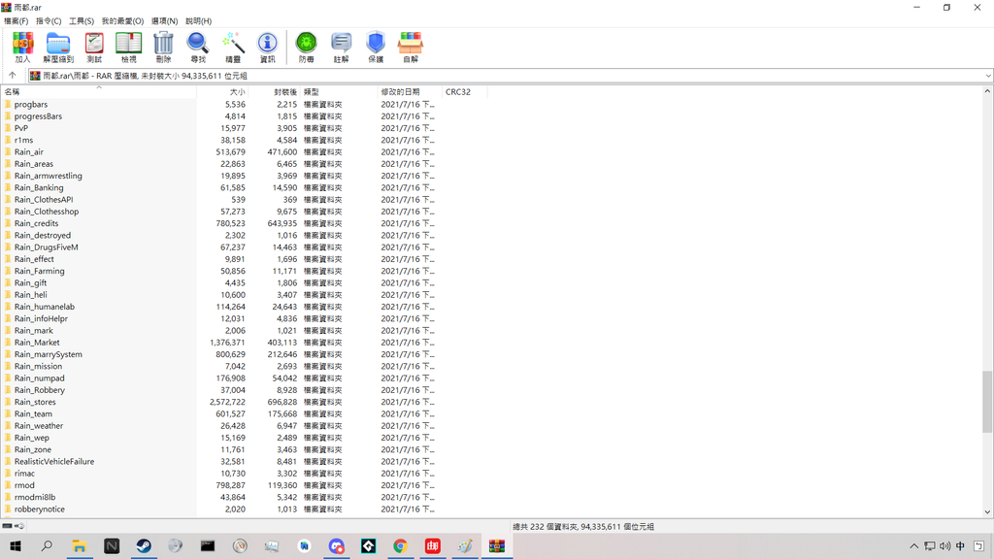Select the progressBars folder name
Screen dimensions: 994x559
[x=38, y=116]
